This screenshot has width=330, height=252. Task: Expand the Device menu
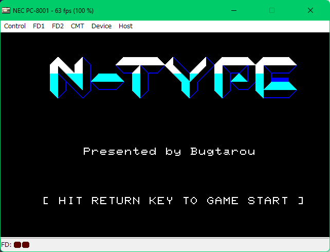tap(101, 26)
